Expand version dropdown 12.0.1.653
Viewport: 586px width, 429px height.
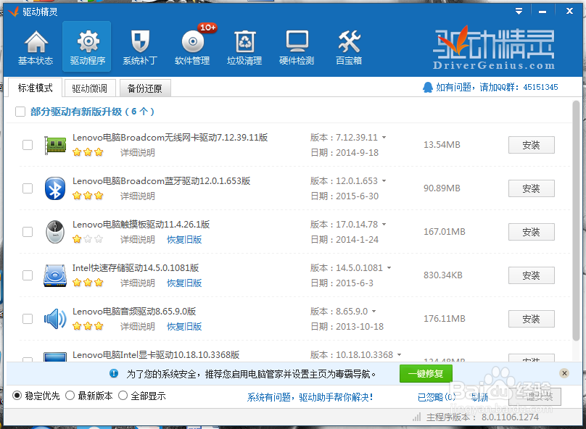click(x=384, y=181)
